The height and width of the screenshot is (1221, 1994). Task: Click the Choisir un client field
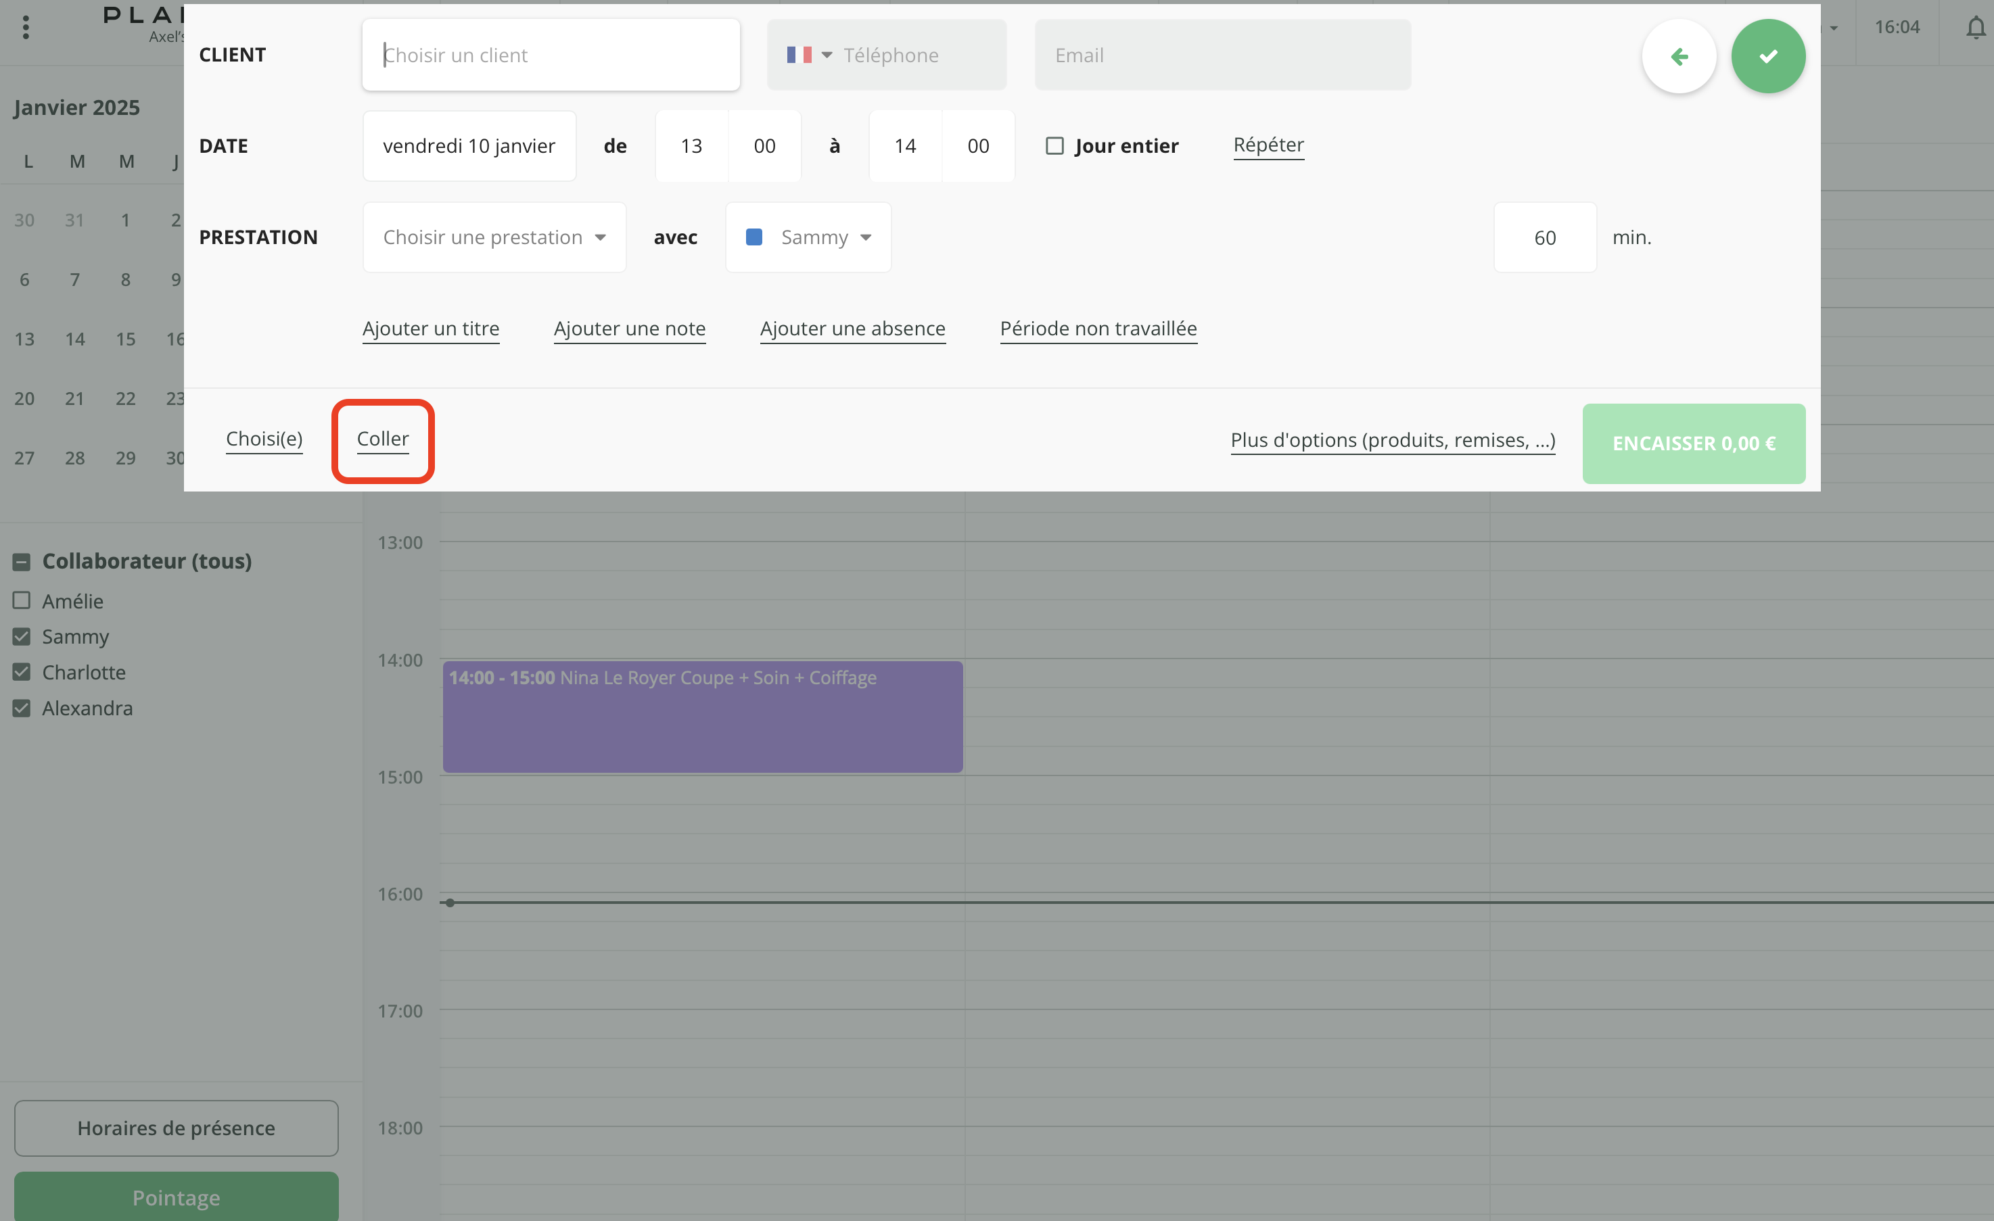[551, 55]
